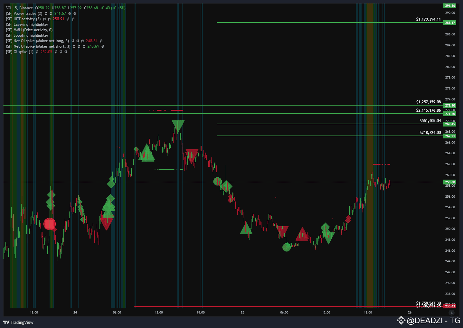Click the HFT activity value 250.91
463x328 pixels.
tap(59, 19)
